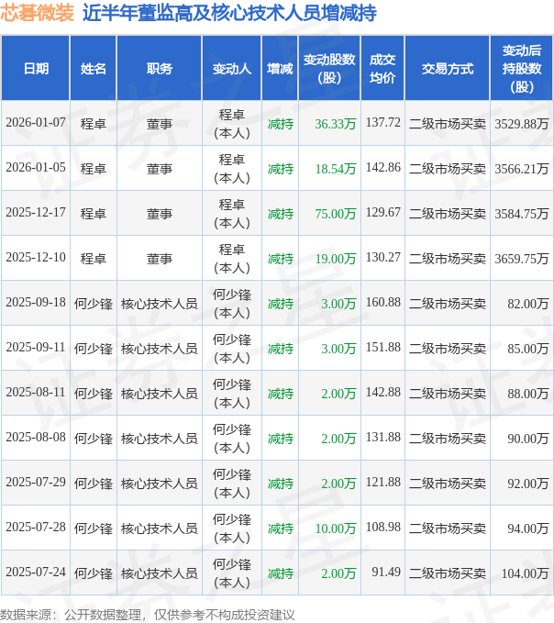The height and width of the screenshot is (623, 554).
Task: Click average price 130.27
Action: coord(382,257)
